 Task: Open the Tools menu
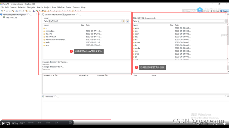click(69, 7)
